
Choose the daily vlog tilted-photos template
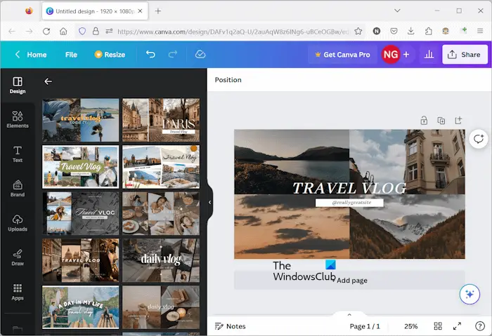tap(161, 260)
